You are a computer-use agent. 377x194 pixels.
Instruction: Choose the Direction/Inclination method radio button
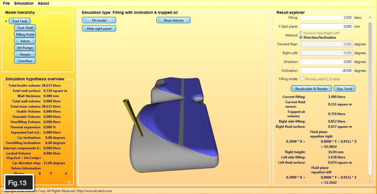[301, 38]
